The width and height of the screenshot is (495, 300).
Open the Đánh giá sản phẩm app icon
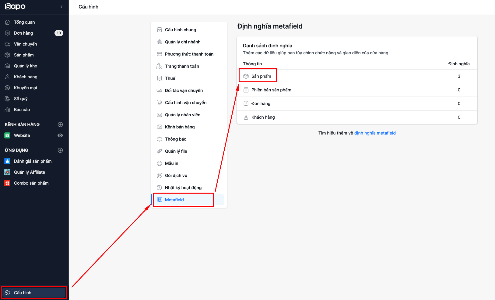(x=7, y=161)
